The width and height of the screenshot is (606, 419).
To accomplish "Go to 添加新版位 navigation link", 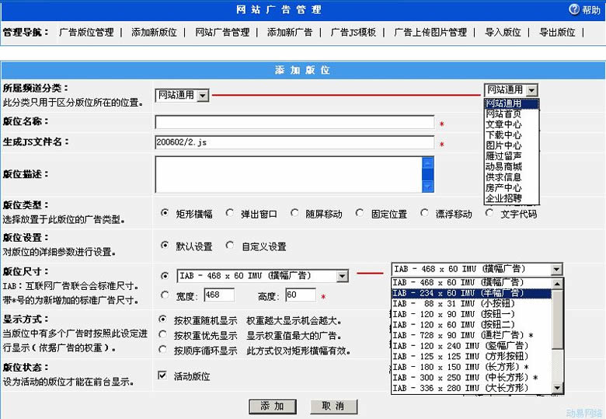I will click(x=154, y=32).
